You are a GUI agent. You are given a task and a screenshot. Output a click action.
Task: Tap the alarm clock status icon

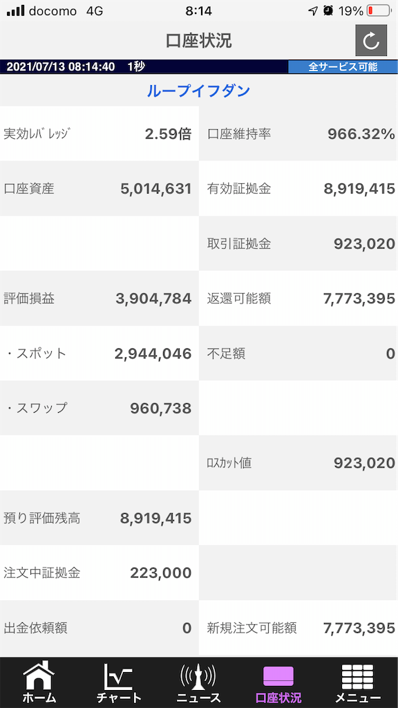pyautogui.click(x=328, y=11)
